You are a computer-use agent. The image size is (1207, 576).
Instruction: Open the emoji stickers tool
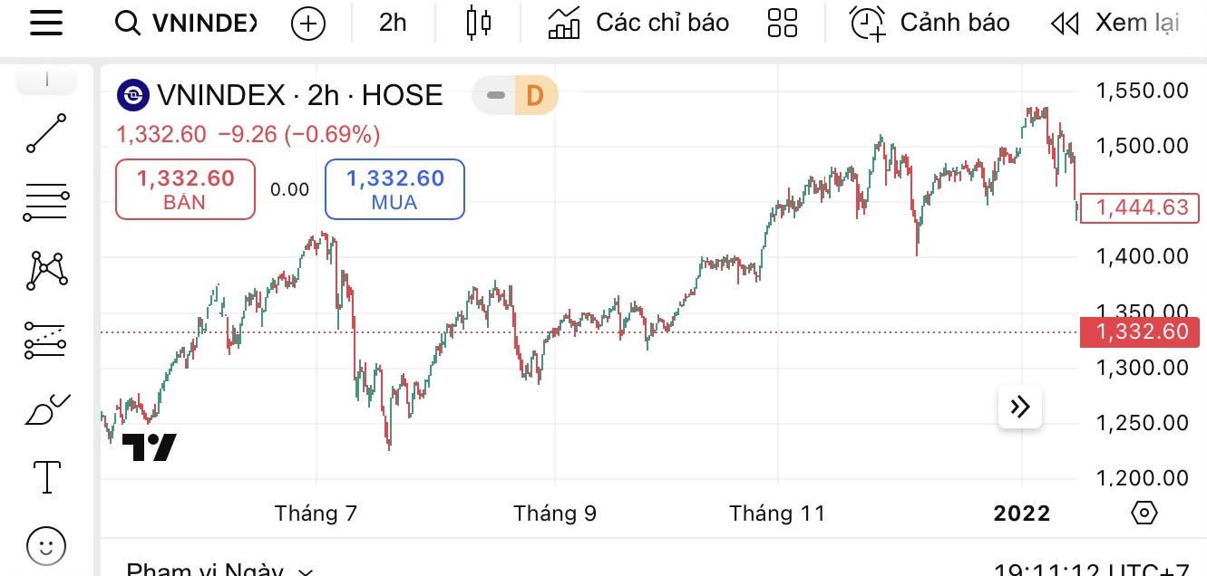coord(46,546)
